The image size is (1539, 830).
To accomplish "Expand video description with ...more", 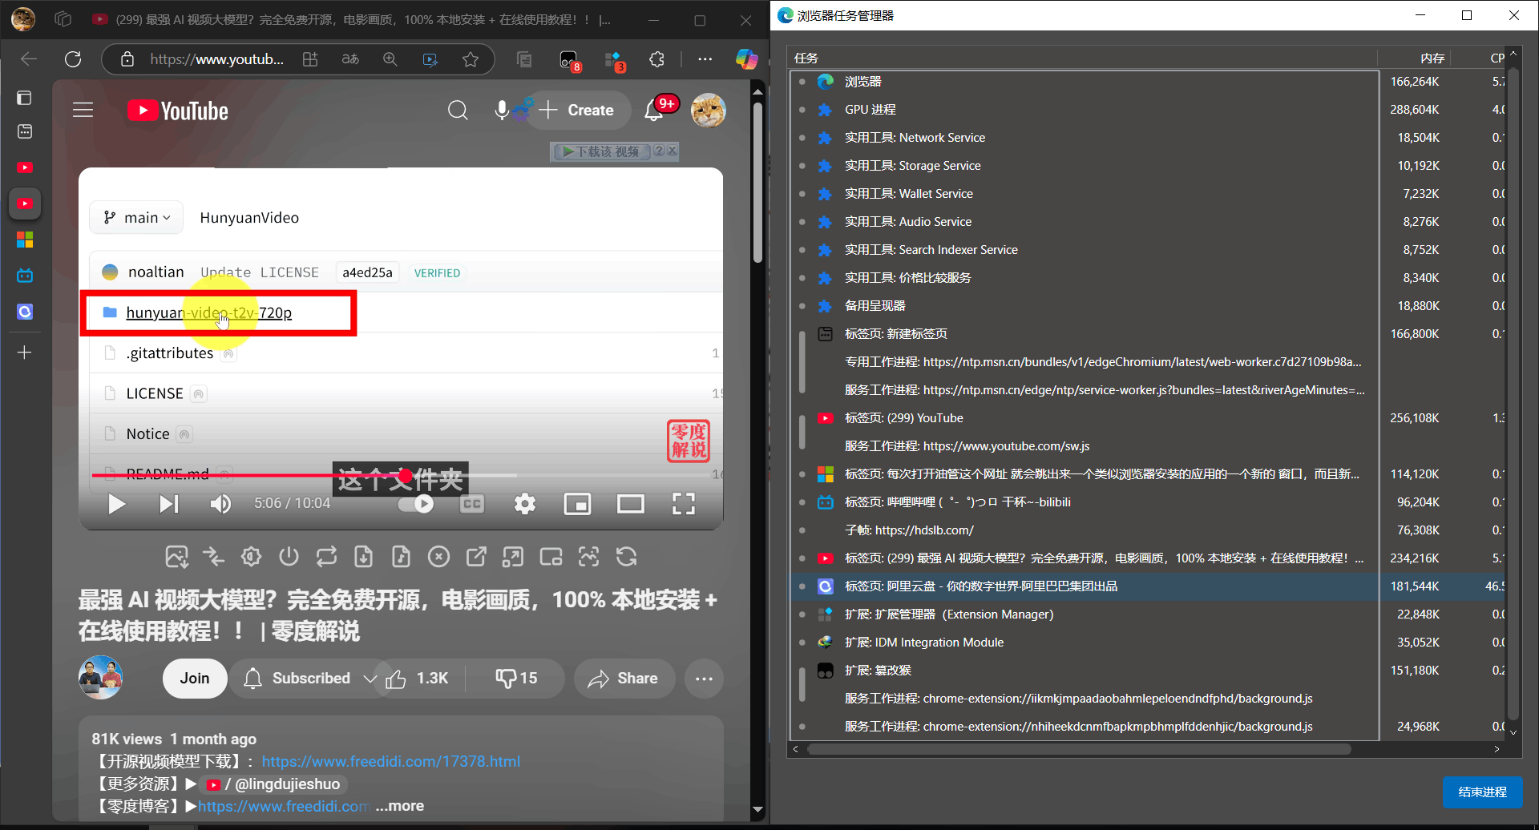I will (x=400, y=806).
